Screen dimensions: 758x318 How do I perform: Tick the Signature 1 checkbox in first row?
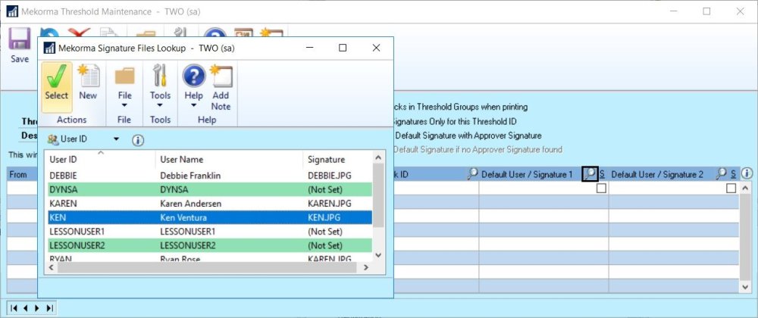(x=601, y=189)
